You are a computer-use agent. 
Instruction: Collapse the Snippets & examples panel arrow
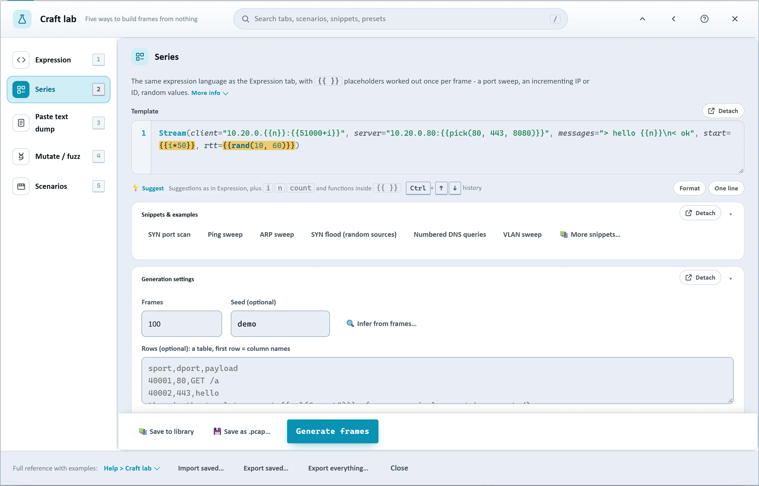point(731,214)
